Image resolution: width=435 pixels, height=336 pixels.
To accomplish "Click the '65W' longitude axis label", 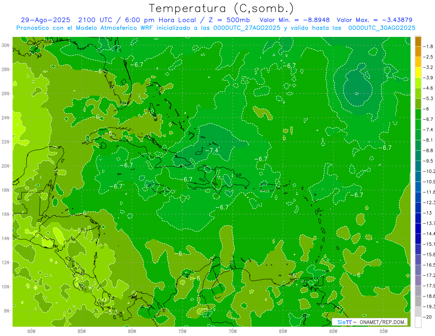I will (283, 331).
